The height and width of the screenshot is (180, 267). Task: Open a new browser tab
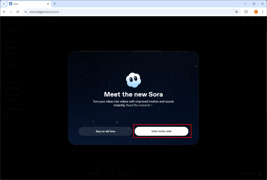[55, 4]
